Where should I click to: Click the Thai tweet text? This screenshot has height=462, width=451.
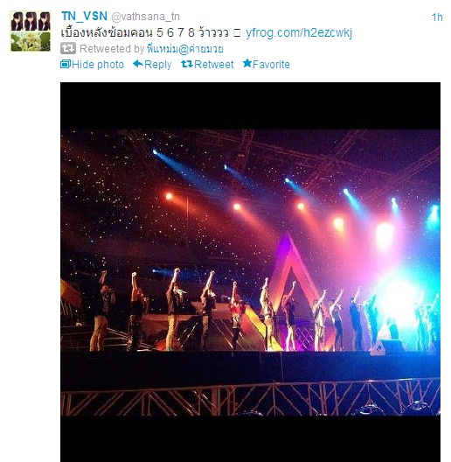pyautogui.click(x=144, y=32)
